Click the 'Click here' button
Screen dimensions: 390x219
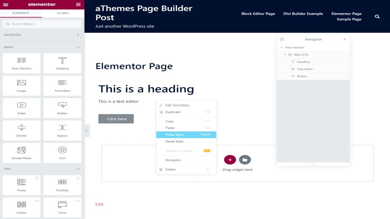click(116, 119)
